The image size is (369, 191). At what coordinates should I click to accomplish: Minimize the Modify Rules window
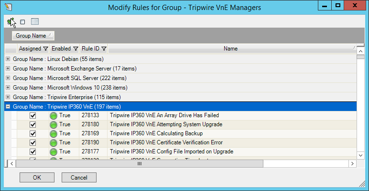click(x=325, y=5)
